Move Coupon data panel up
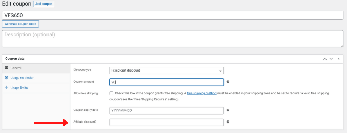Viewport: 347px width, 133px height. 325,59
